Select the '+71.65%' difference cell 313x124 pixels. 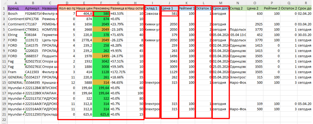(x=118, y=35)
